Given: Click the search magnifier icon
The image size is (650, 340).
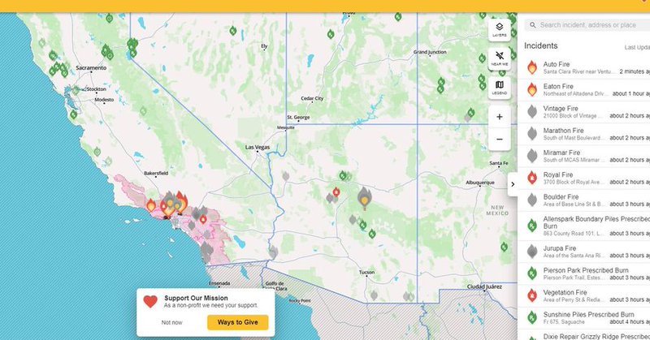Looking at the screenshot, I should tap(533, 25).
